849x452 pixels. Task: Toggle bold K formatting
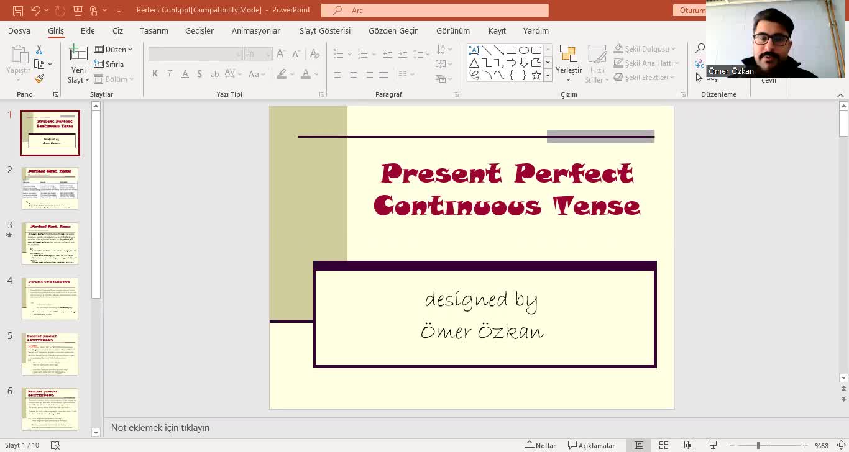tap(155, 74)
